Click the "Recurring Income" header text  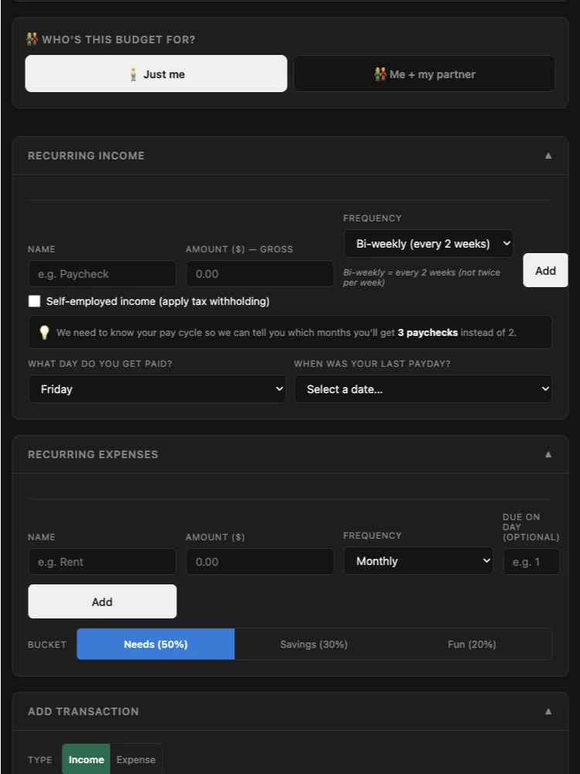coord(86,156)
